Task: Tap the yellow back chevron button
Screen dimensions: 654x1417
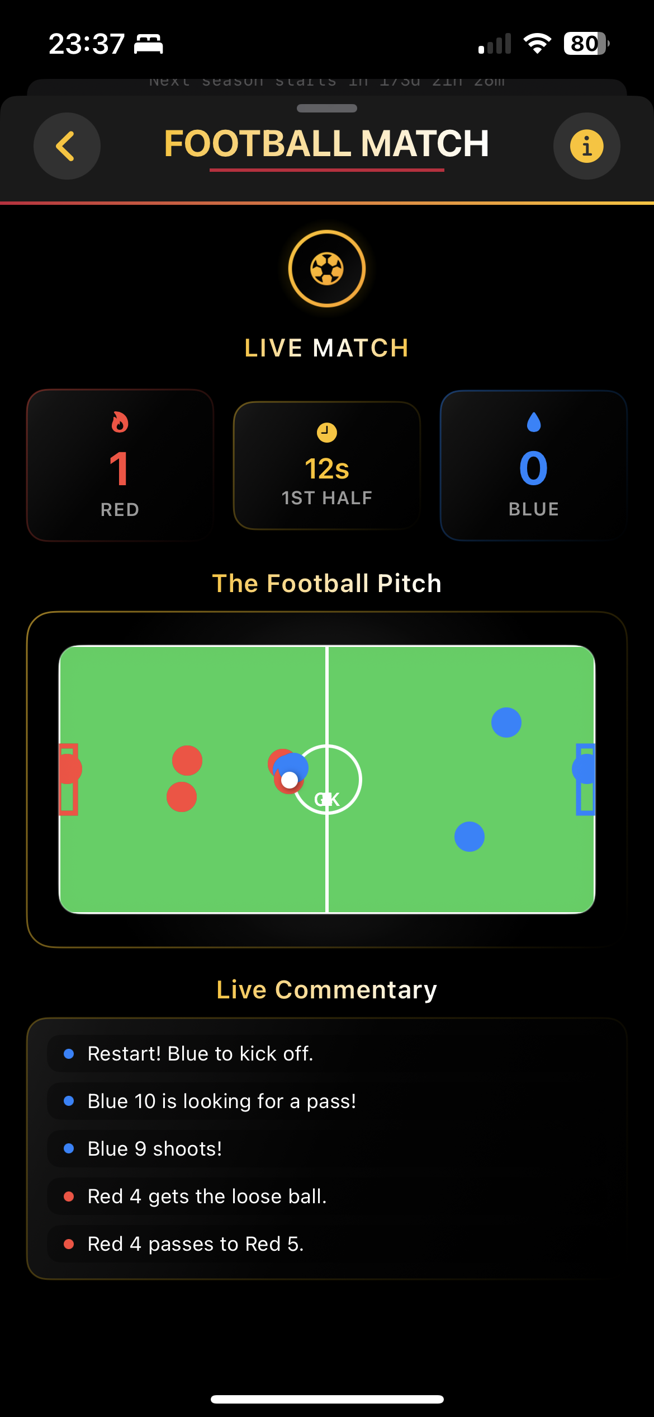Action: point(67,146)
